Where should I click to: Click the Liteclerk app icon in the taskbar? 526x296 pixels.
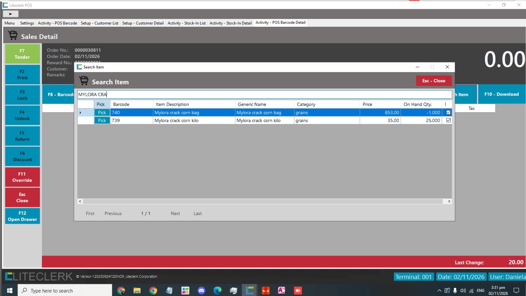249,290
